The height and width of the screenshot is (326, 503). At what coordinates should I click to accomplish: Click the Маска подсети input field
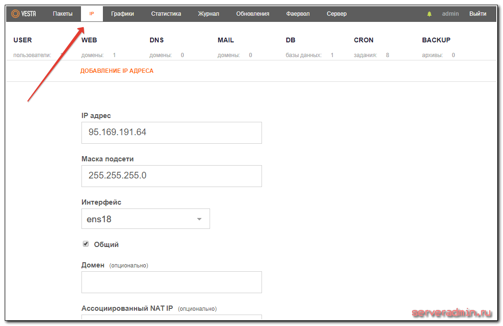click(171, 176)
